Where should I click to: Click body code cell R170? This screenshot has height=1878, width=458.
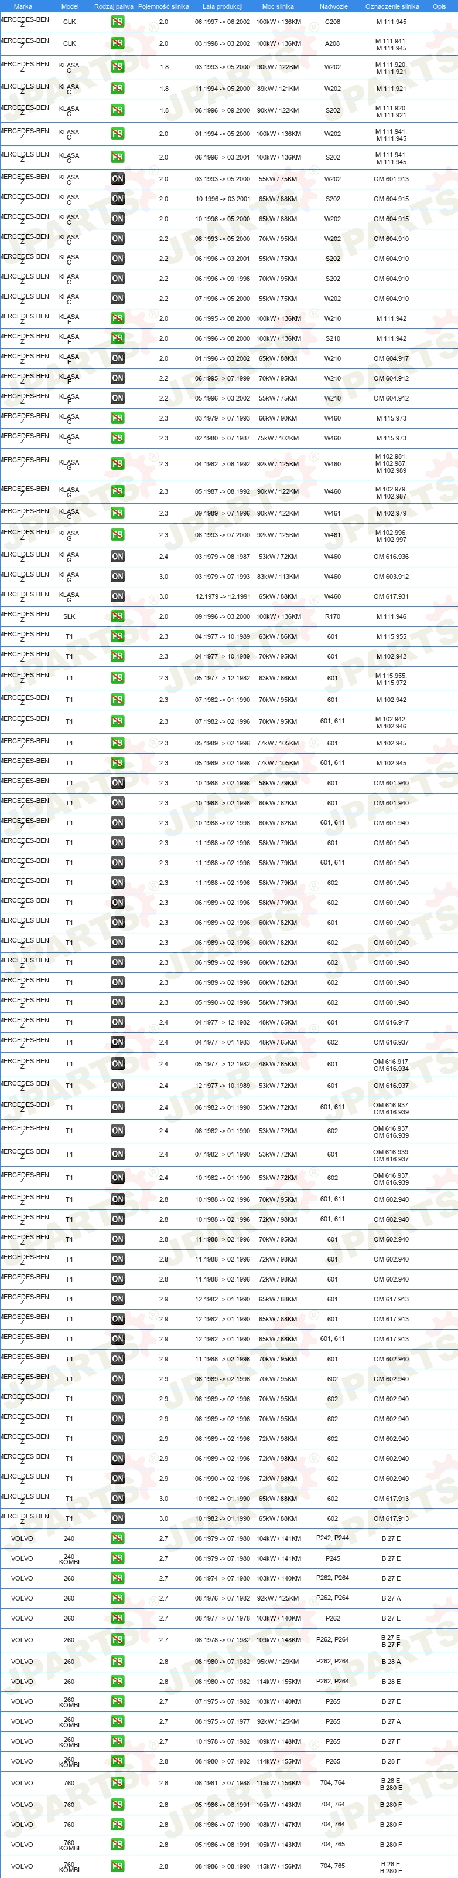click(332, 616)
